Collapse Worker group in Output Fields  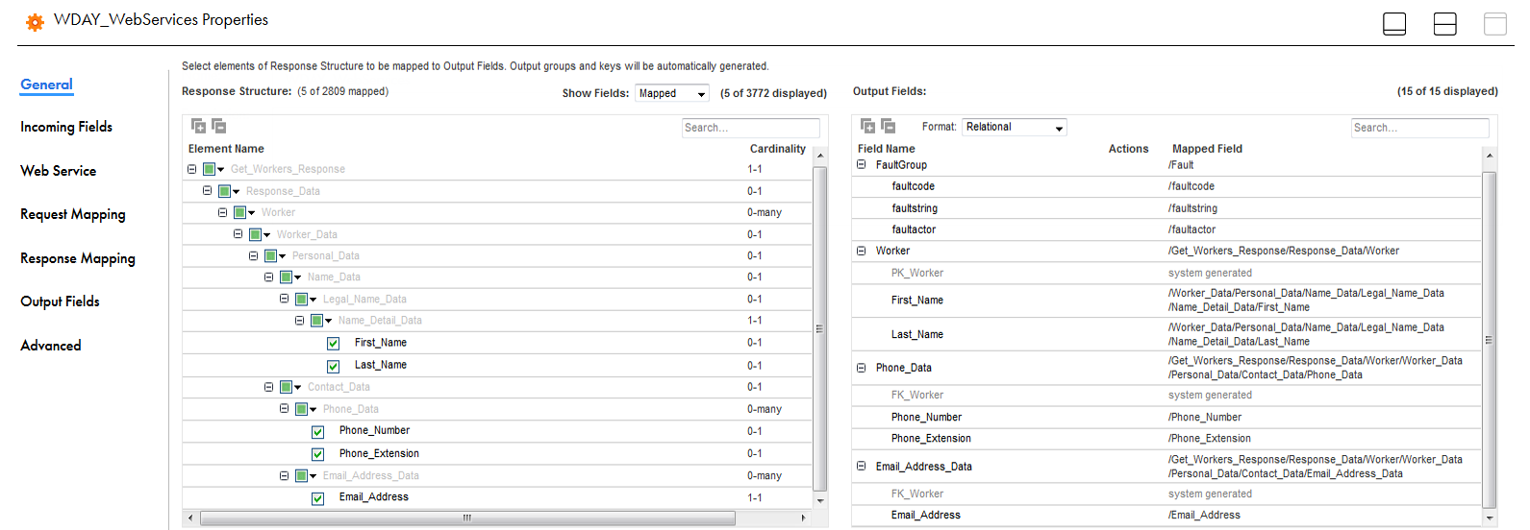click(862, 251)
